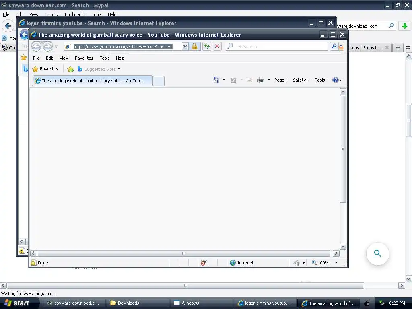Image resolution: width=412 pixels, height=309 pixels.
Task: Click the protected mode status dropdown
Action: pos(299,263)
